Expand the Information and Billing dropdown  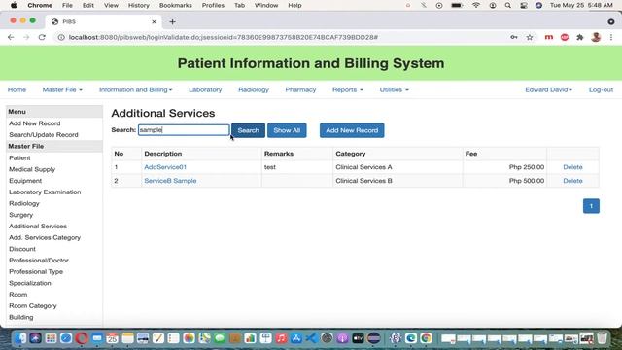point(136,89)
